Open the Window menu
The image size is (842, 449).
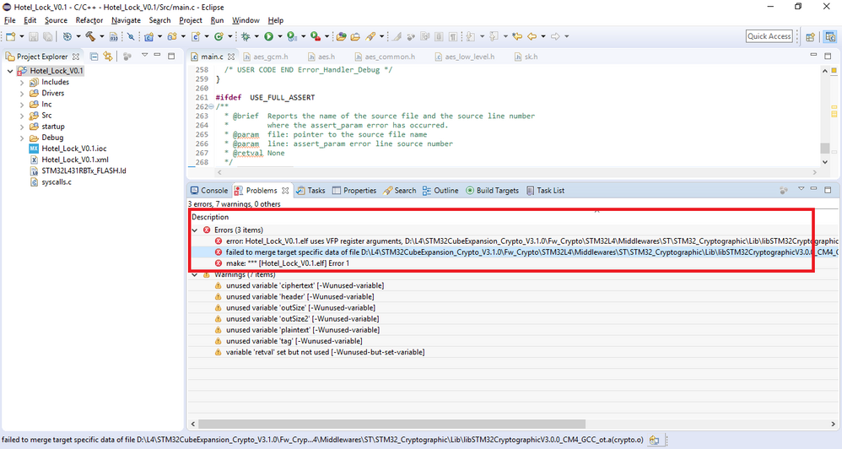pos(246,20)
